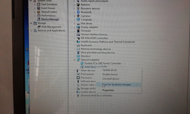
Task: Expand the Display adapters category
Action: [74, 27]
